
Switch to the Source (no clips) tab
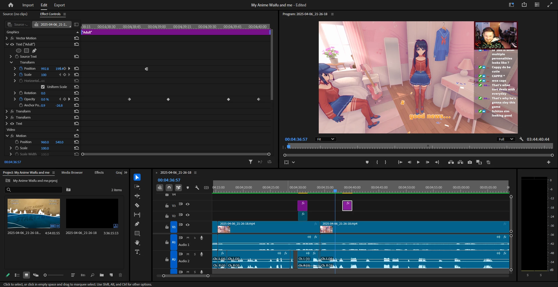pos(15,14)
